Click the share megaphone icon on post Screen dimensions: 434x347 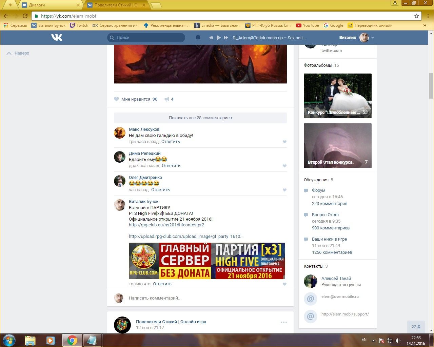167,99
